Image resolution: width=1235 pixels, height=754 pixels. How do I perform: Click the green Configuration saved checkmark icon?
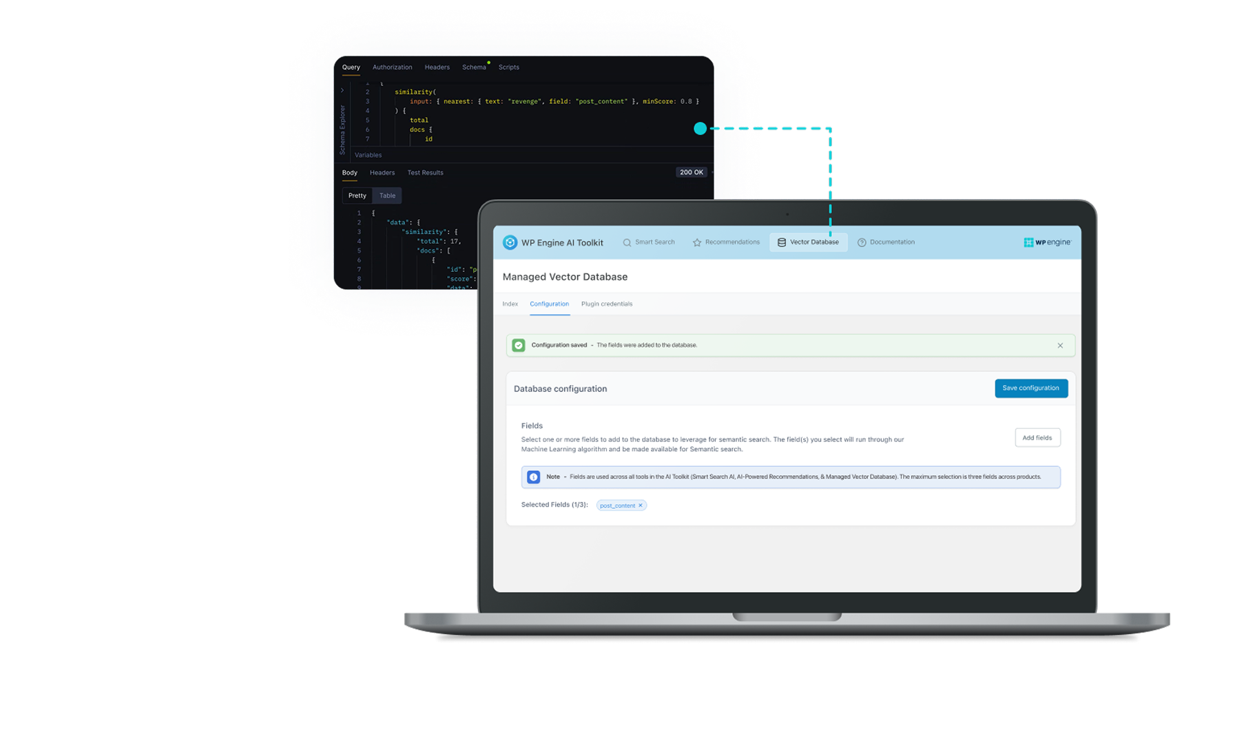click(519, 346)
